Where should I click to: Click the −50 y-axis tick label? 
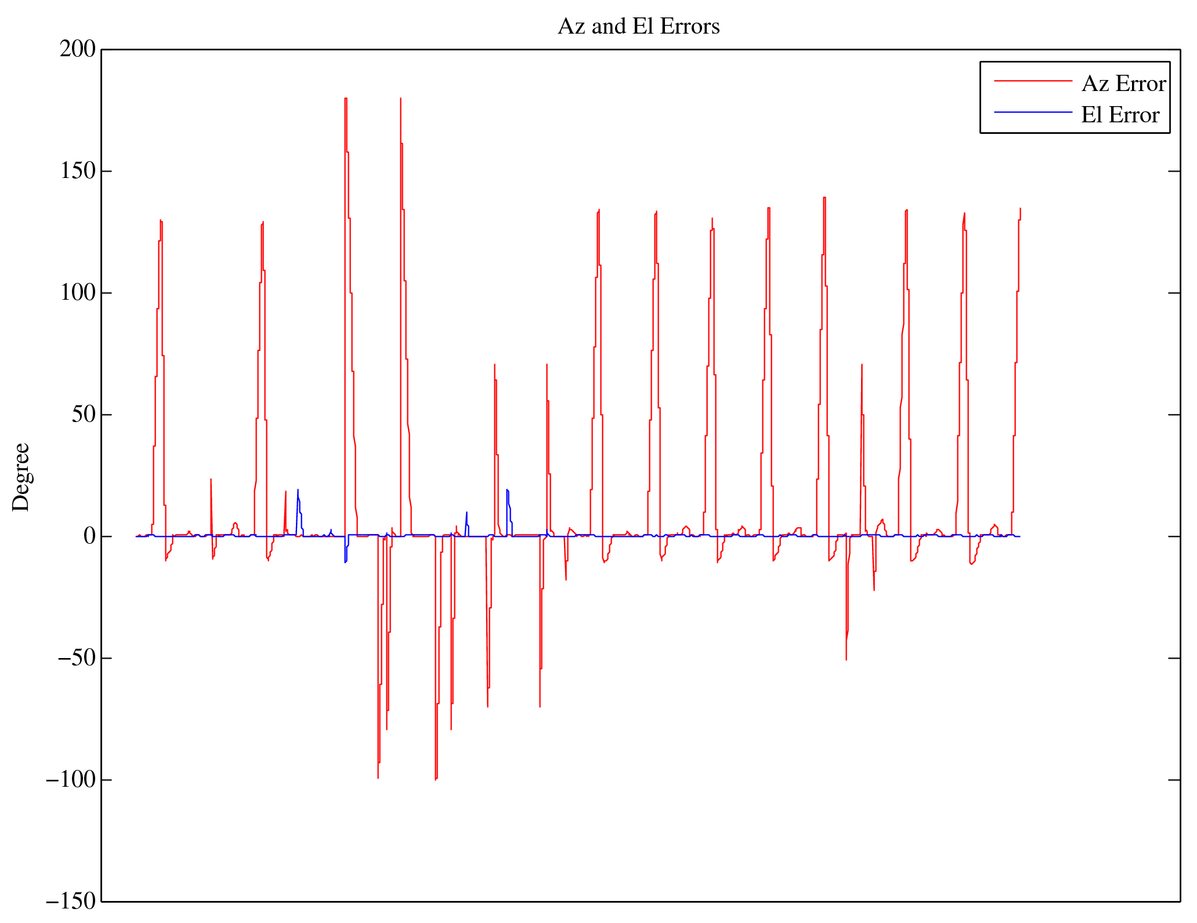[x=76, y=659]
